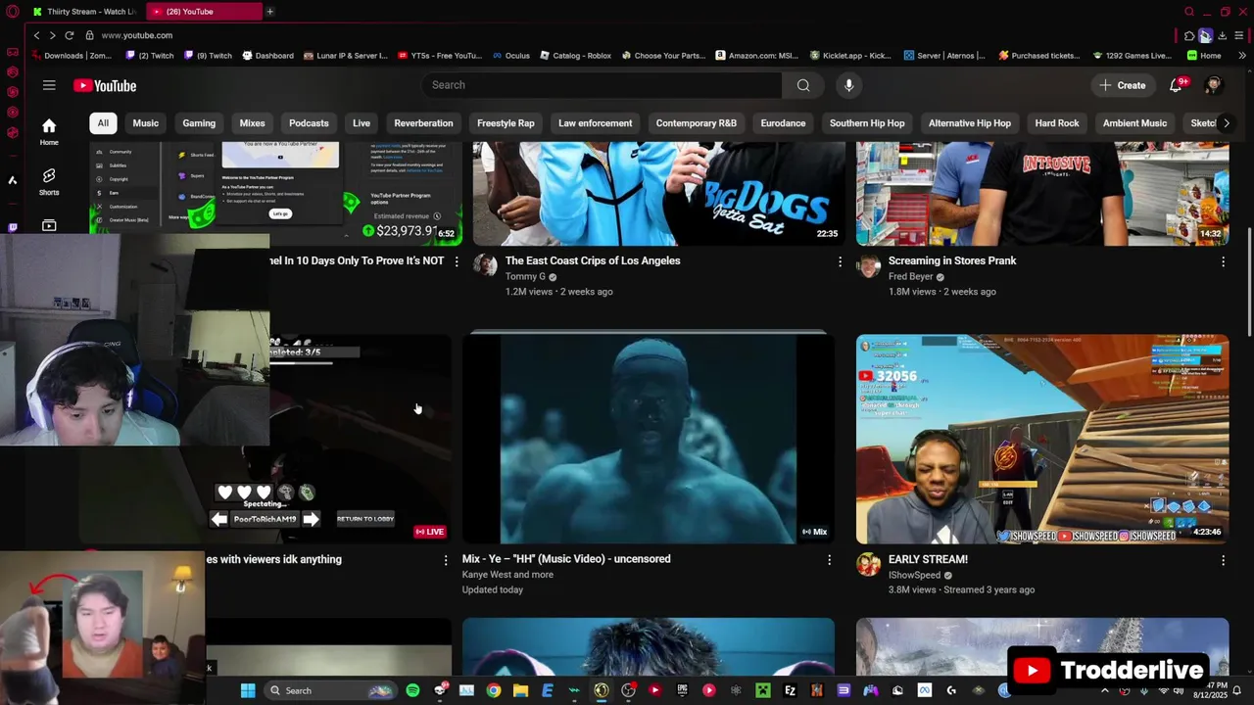Open Twitch icon in Opera sidebar

(x=13, y=227)
